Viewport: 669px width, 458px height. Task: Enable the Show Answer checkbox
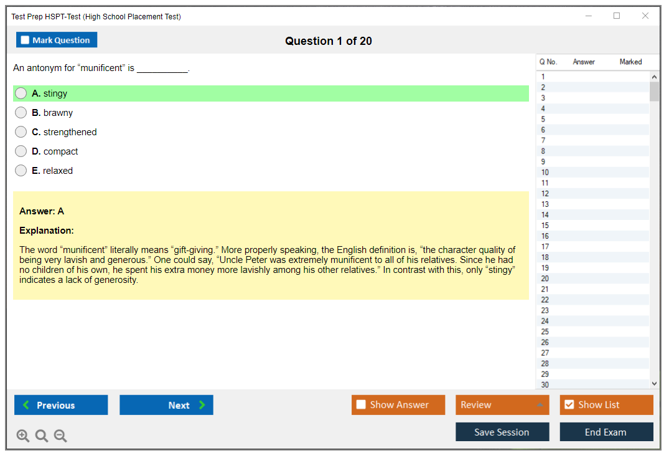pyautogui.click(x=362, y=405)
